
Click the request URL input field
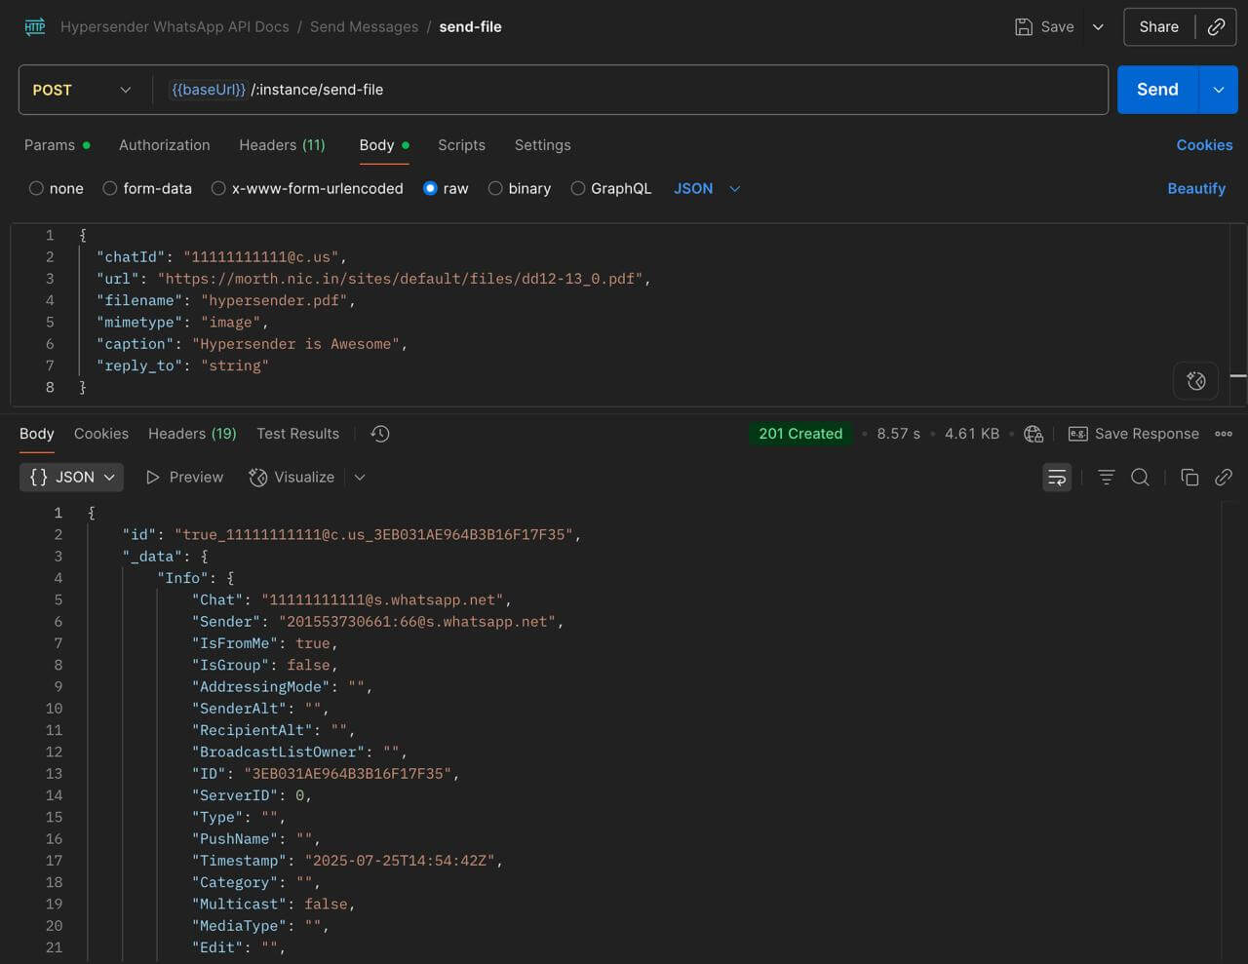(x=630, y=90)
